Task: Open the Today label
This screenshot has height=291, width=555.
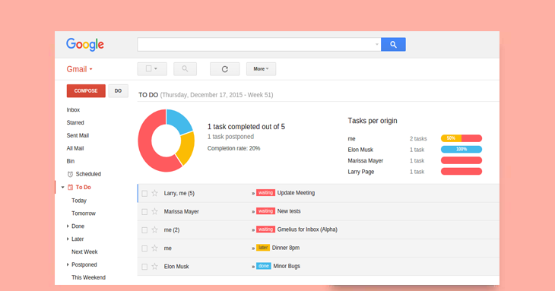Action: click(x=79, y=201)
